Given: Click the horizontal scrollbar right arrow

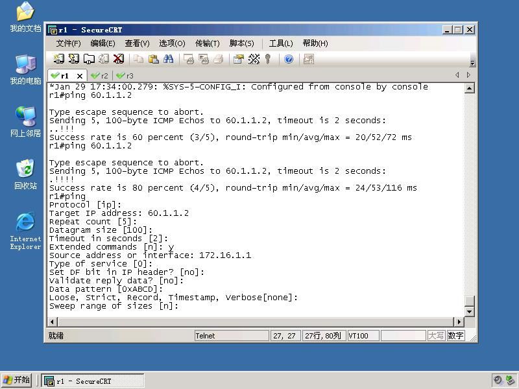Looking at the screenshot, I should 459,322.
